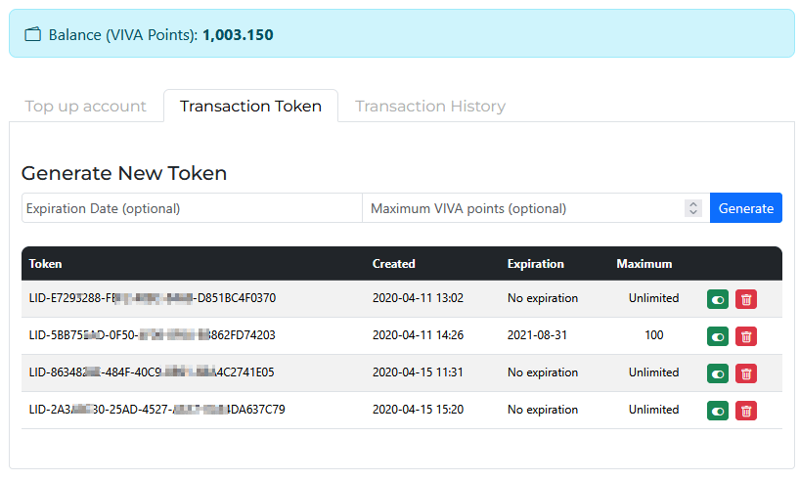This screenshot has height=481, width=799.
Task: Switch to the Transaction History tab
Action: (x=430, y=107)
